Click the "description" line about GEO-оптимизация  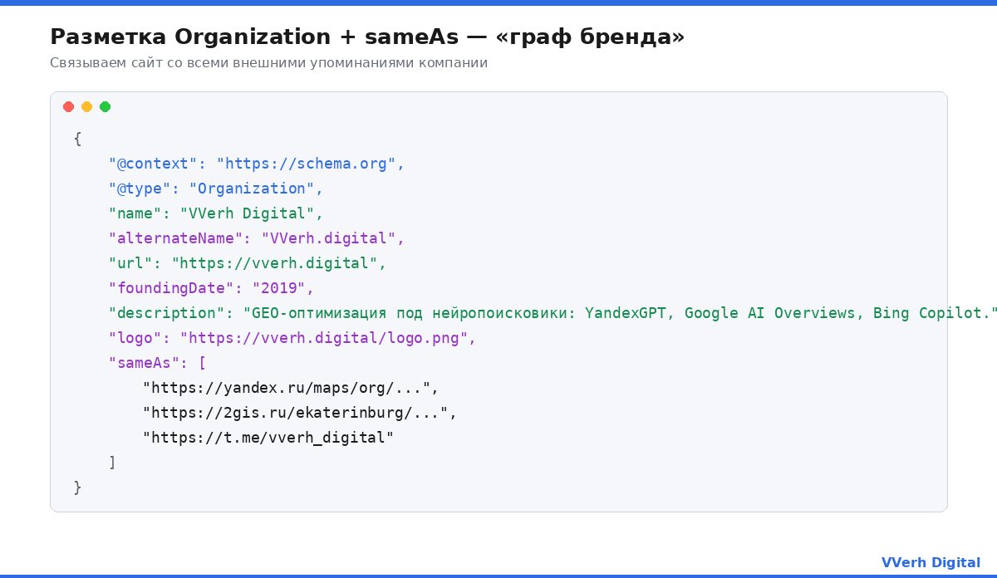(553, 313)
